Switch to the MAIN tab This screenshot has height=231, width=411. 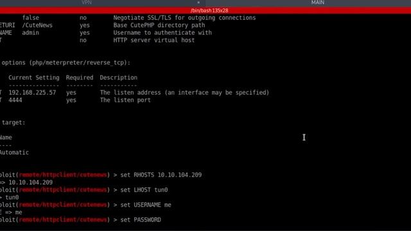click(x=318, y=3)
